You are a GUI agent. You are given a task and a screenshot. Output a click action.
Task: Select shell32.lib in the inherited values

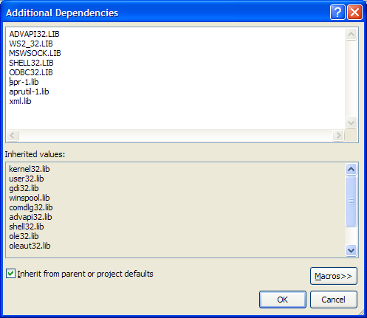pos(27,227)
